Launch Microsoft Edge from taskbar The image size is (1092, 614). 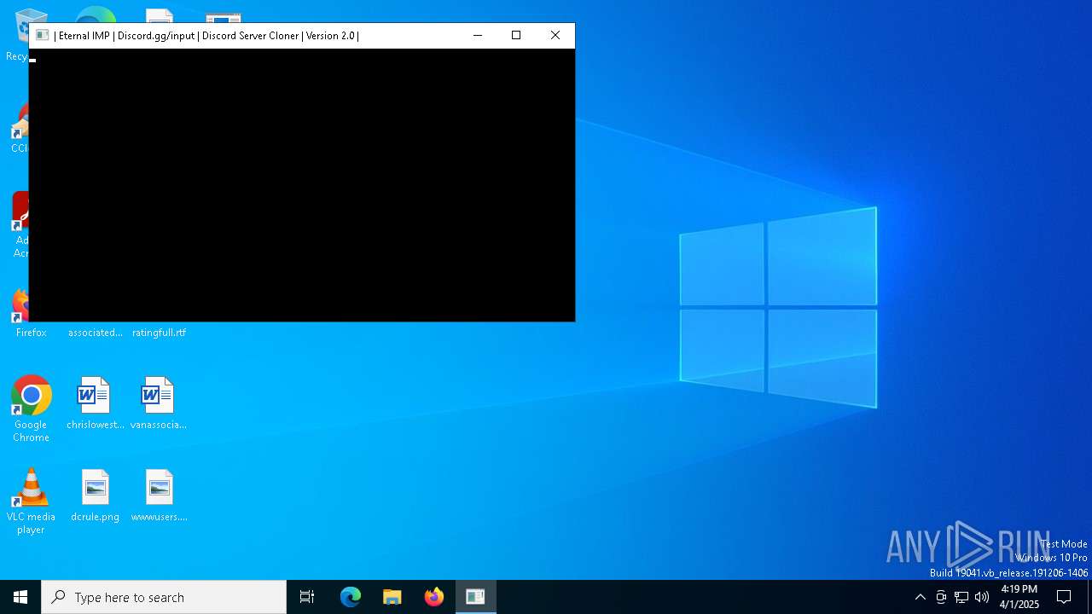coord(351,597)
